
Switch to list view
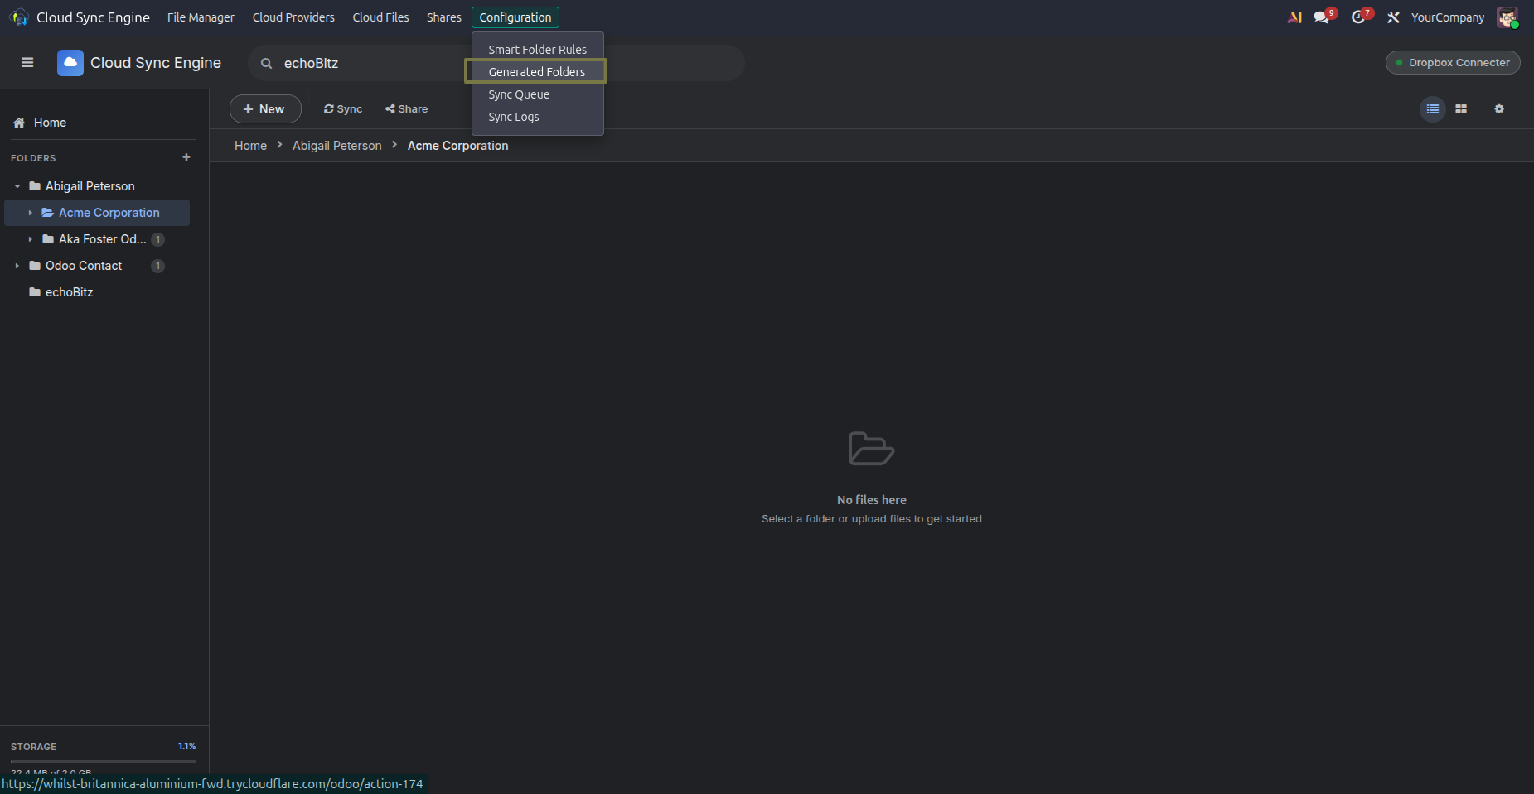(1433, 109)
